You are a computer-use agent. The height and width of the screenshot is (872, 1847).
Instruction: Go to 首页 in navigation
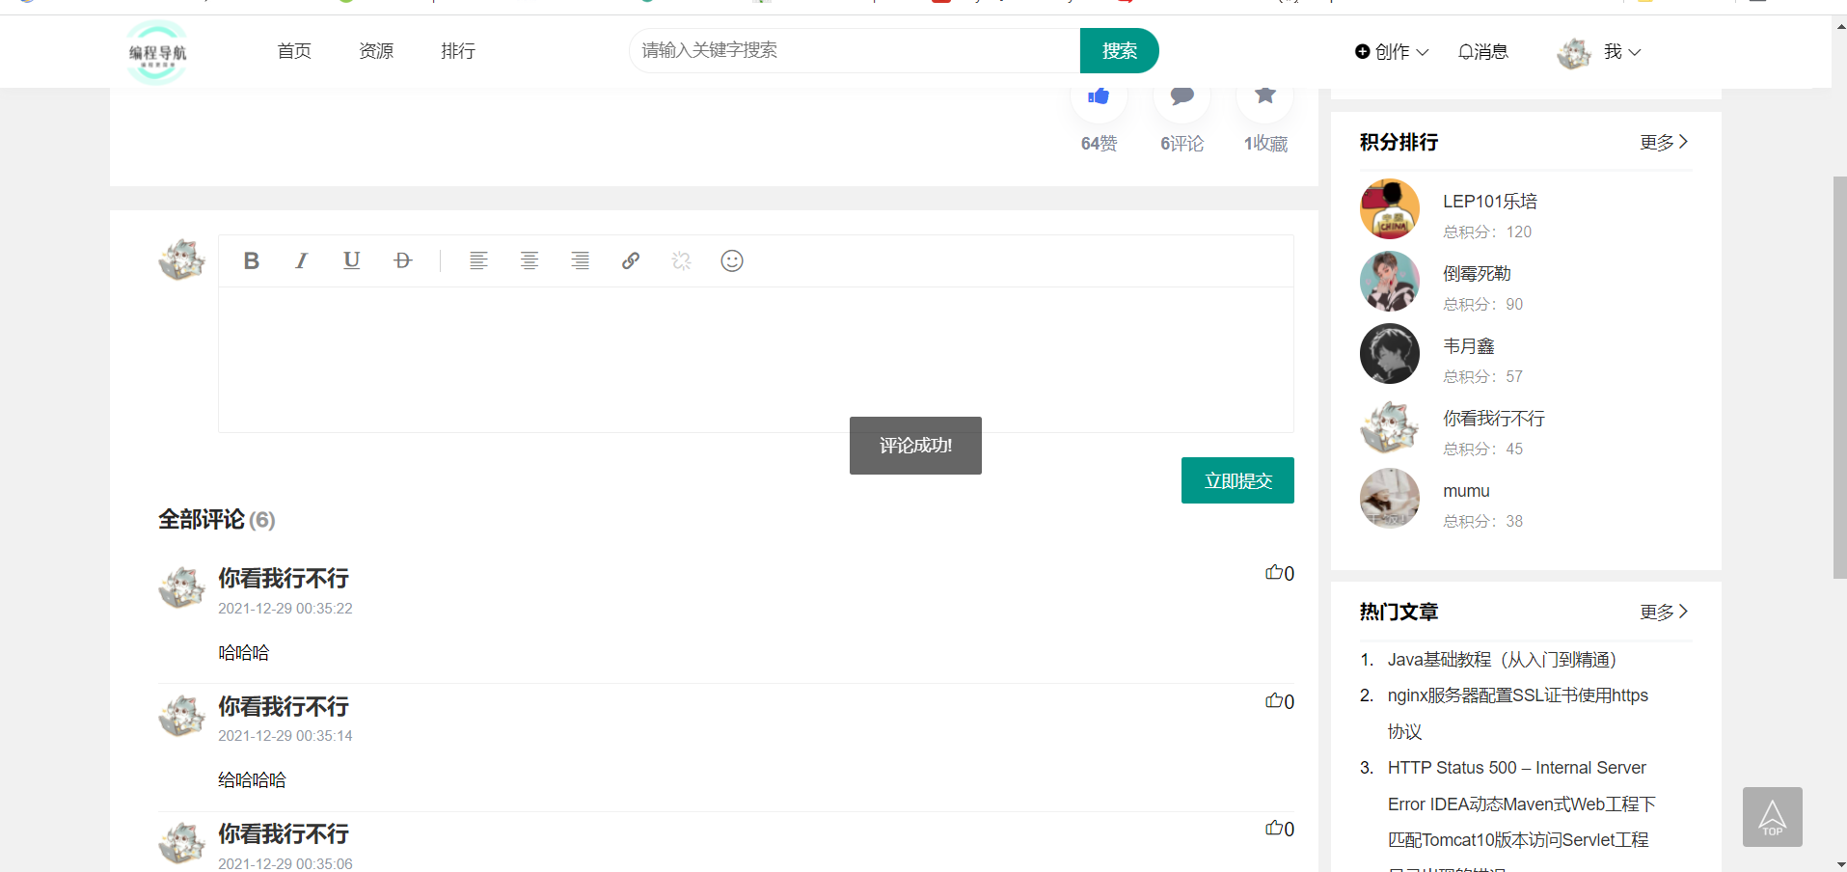(294, 51)
